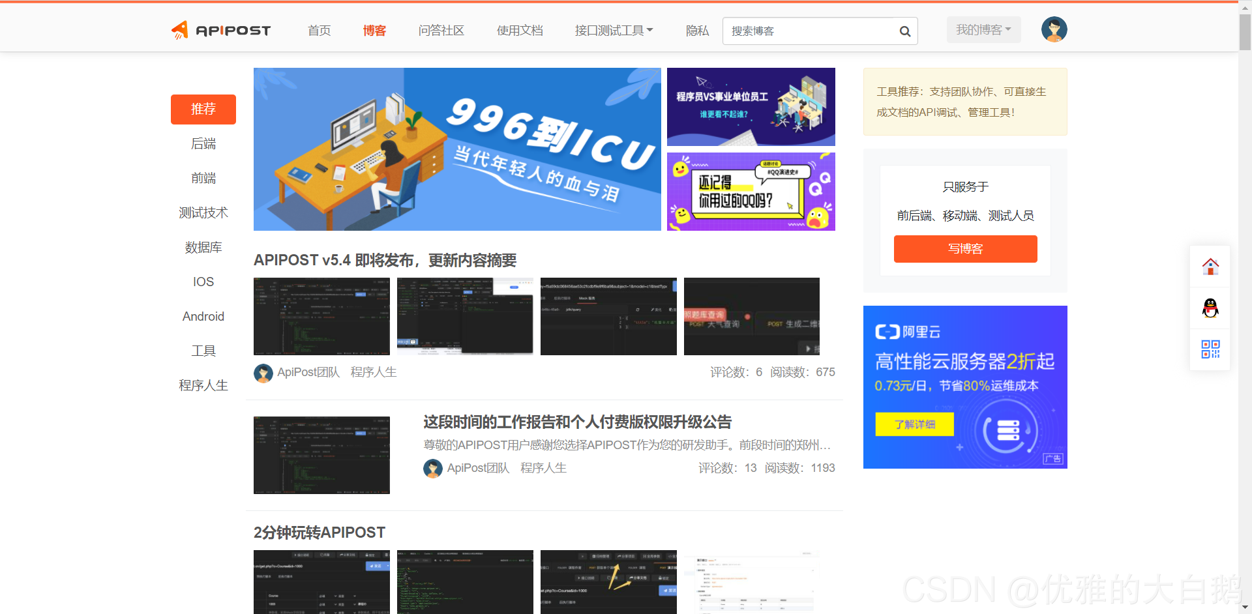Open article 2分钟玩转APIPOST

click(320, 533)
